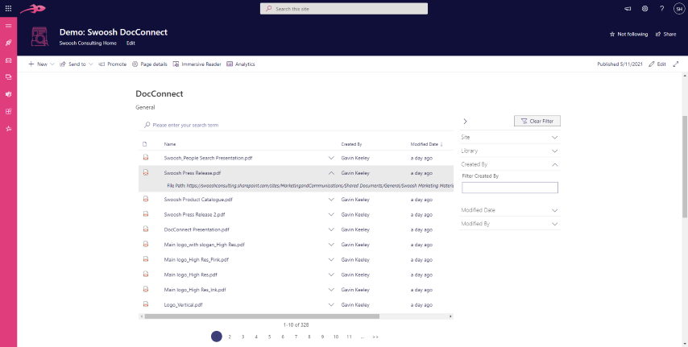Viewport: 688px width, 347px height.
Task: Expand details for Swoosh_People Search Presentation.pdf
Action: [x=331, y=158]
